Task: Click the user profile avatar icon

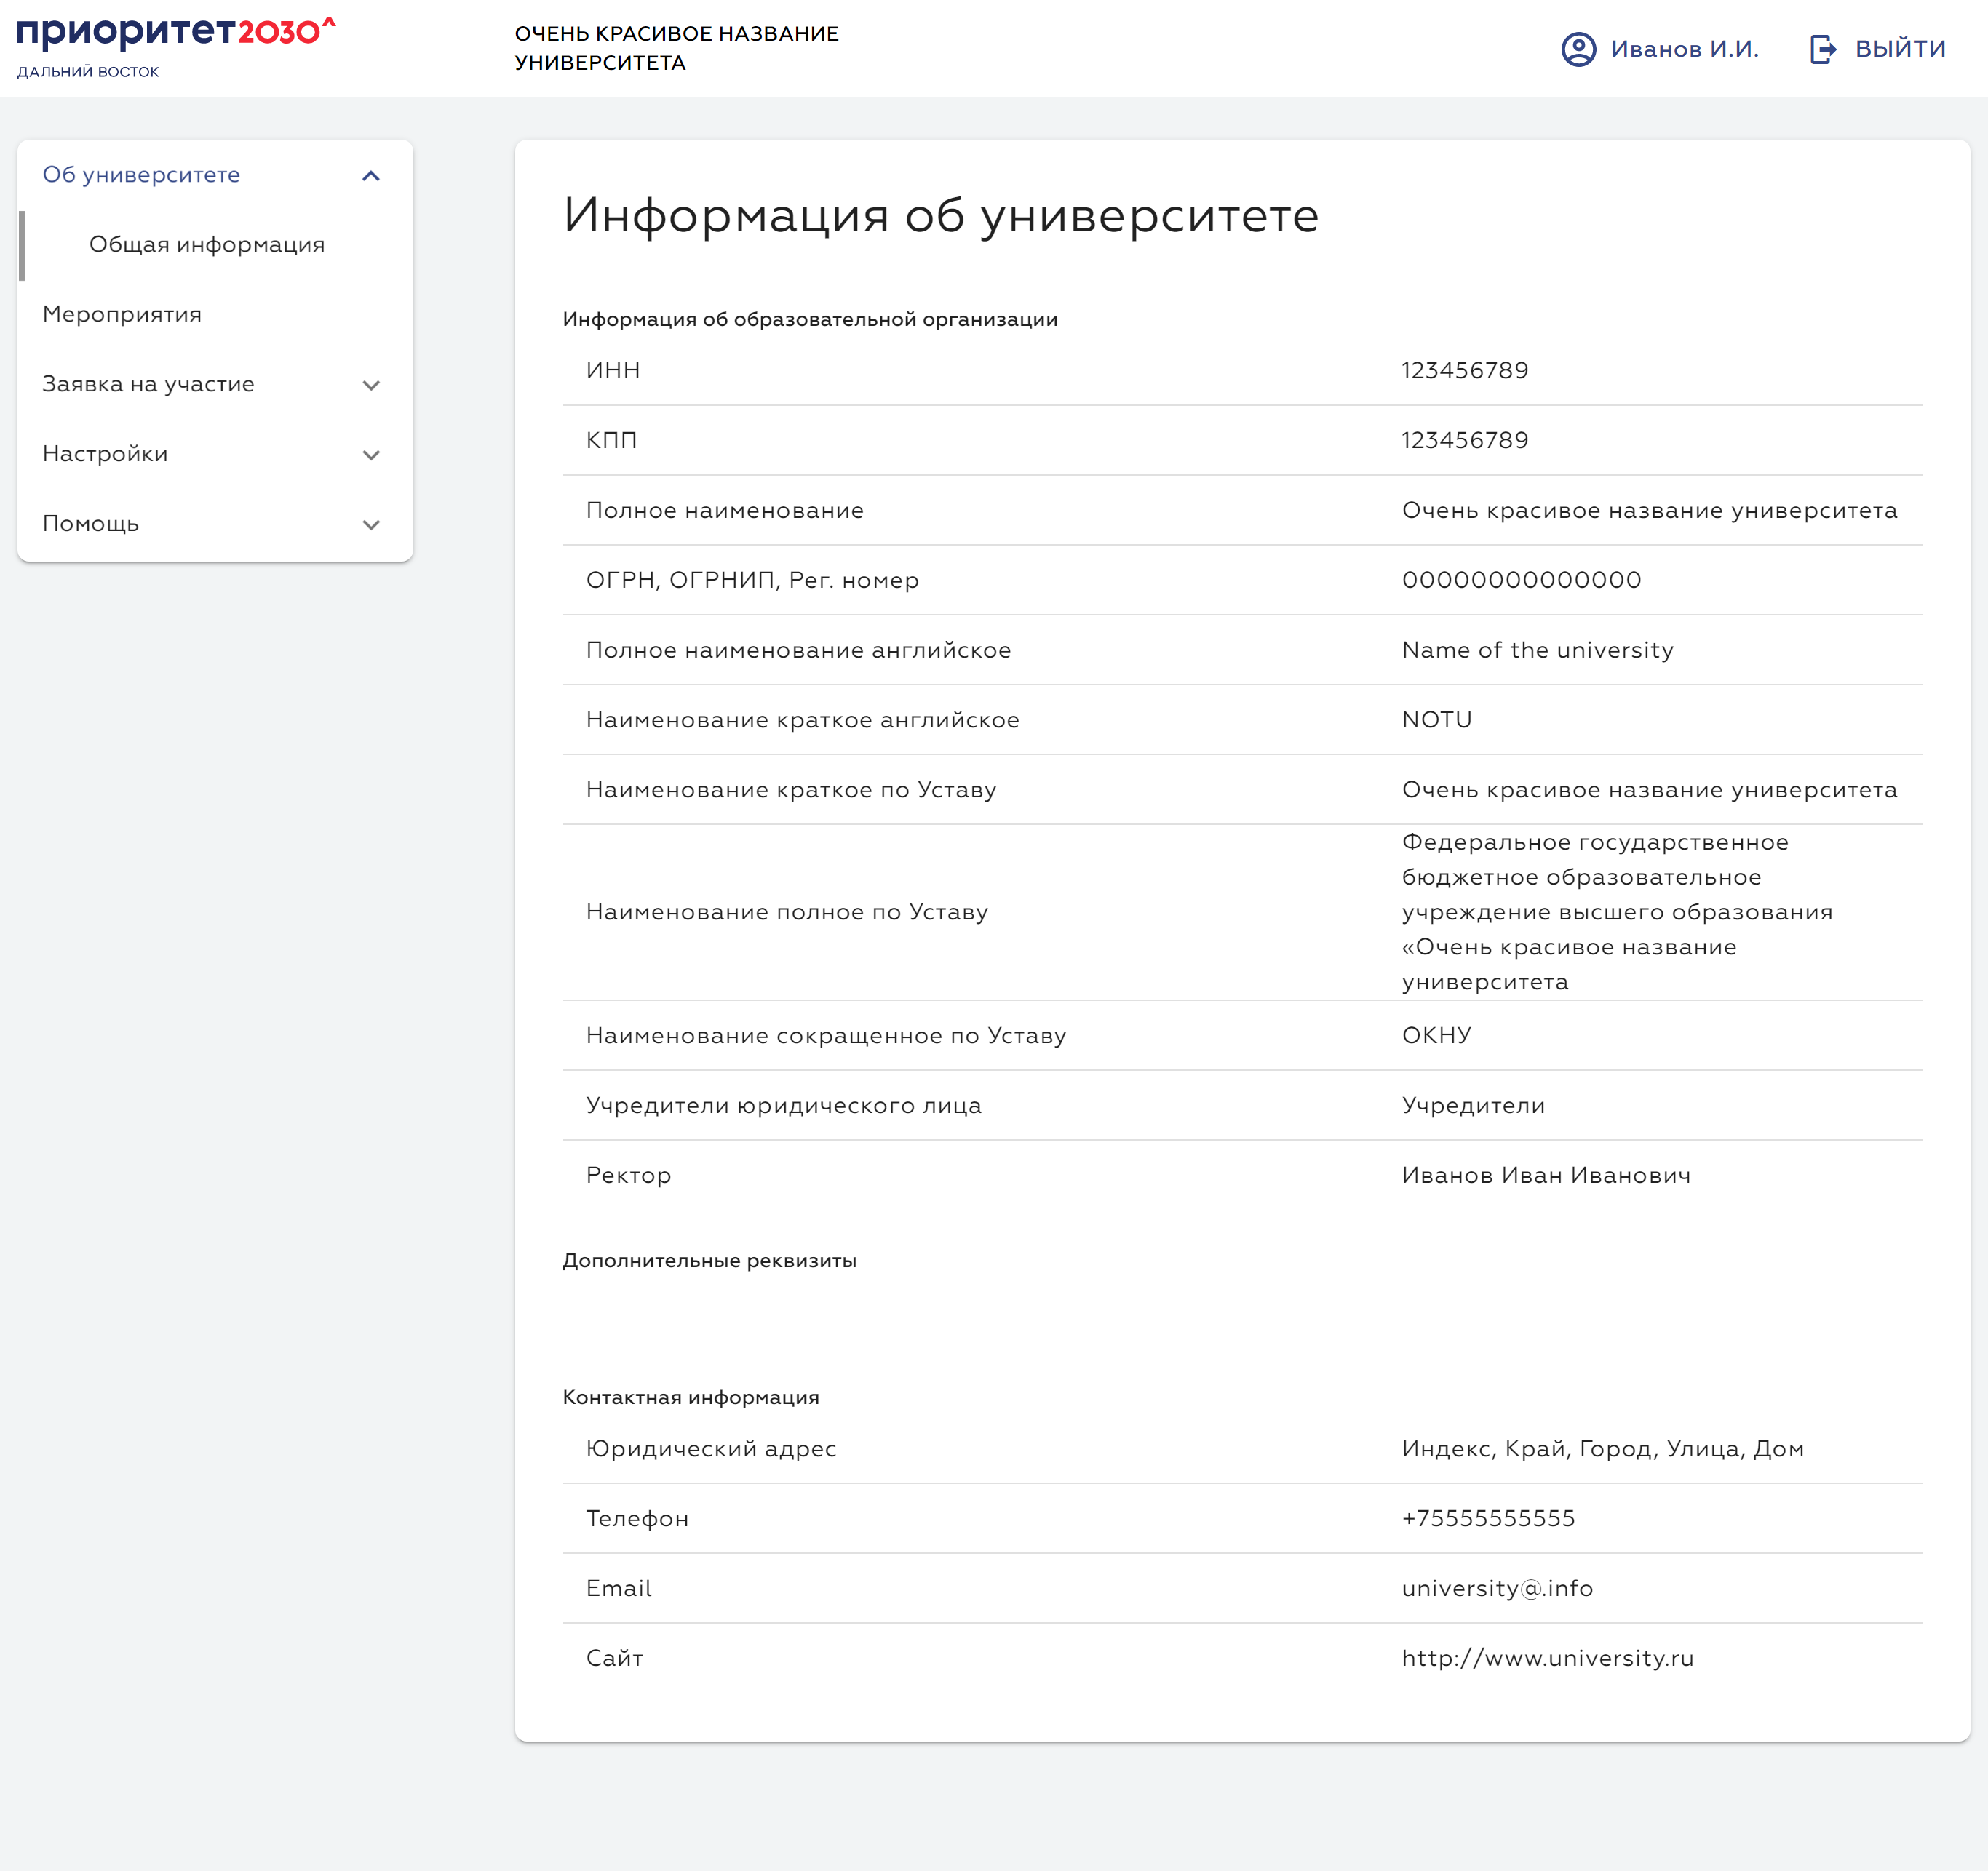Action: [1578, 49]
